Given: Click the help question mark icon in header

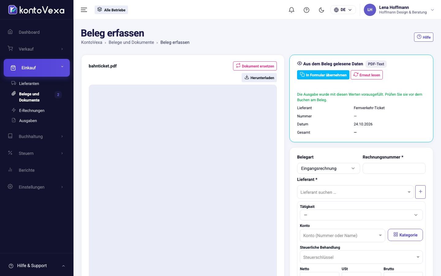Looking at the screenshot, I should pyautogui.click(x=307, y=10).
